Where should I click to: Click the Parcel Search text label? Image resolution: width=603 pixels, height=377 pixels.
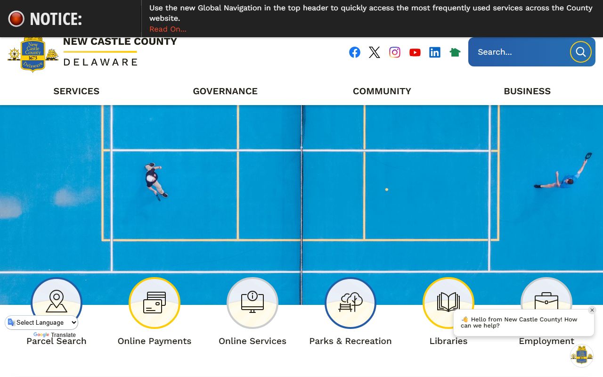point(57,341)
